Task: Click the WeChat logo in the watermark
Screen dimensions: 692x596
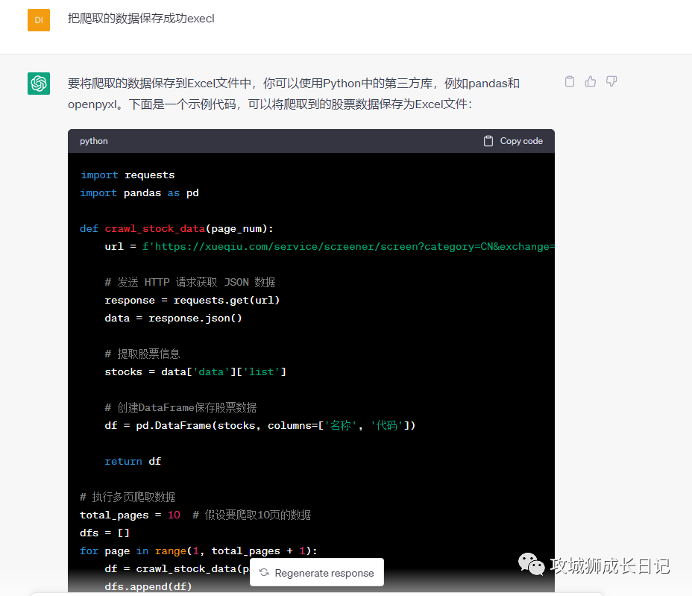Action: [x=531, y=565]
